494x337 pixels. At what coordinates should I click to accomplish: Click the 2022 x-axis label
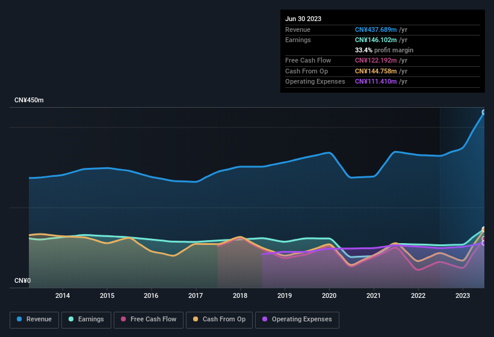pyautogui.click(x=418, y=295)
